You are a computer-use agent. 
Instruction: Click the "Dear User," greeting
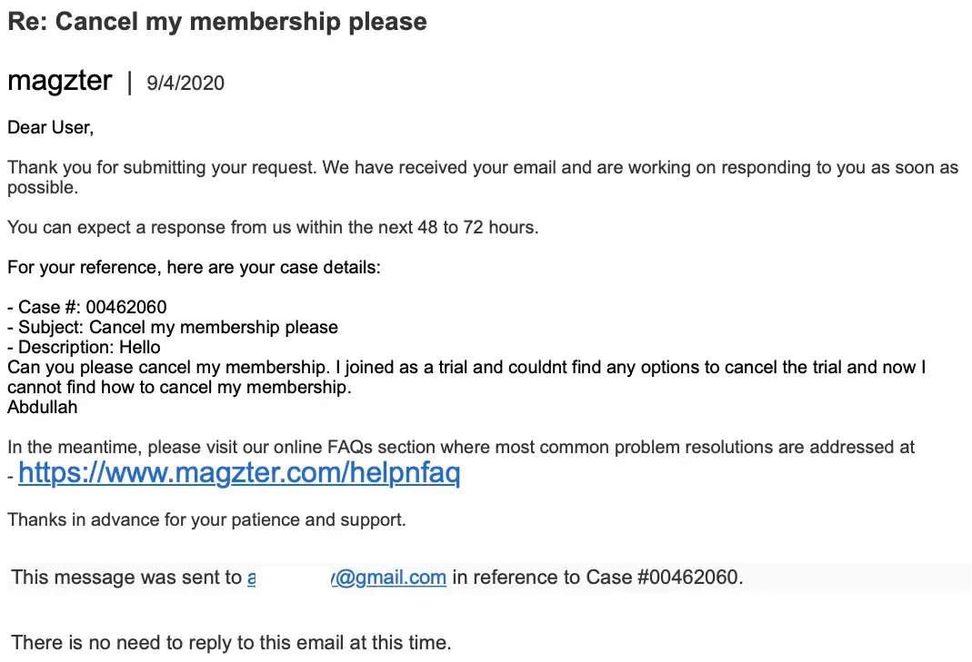[x=51, y=127]
